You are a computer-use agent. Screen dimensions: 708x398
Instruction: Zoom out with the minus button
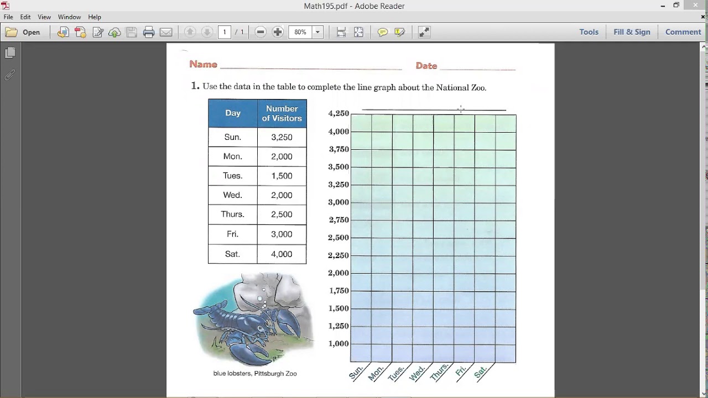(261, 32)
